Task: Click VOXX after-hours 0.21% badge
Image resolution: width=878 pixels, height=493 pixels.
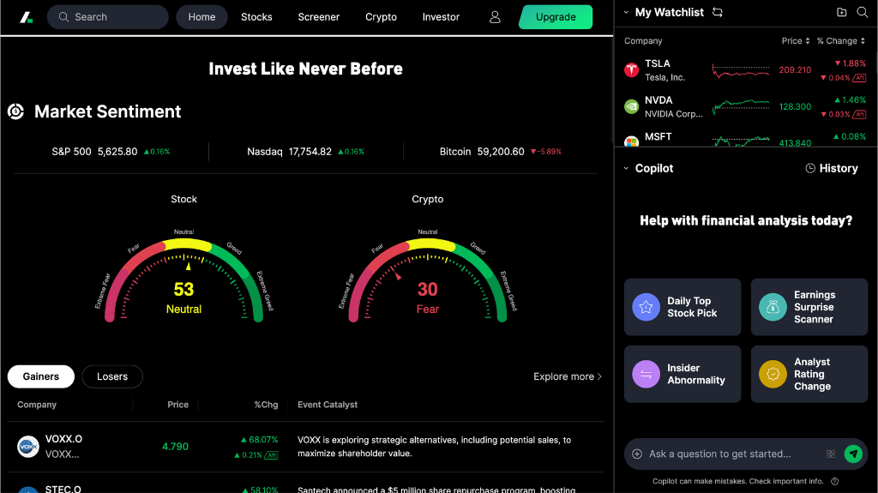Action: (x=256, y=455)
